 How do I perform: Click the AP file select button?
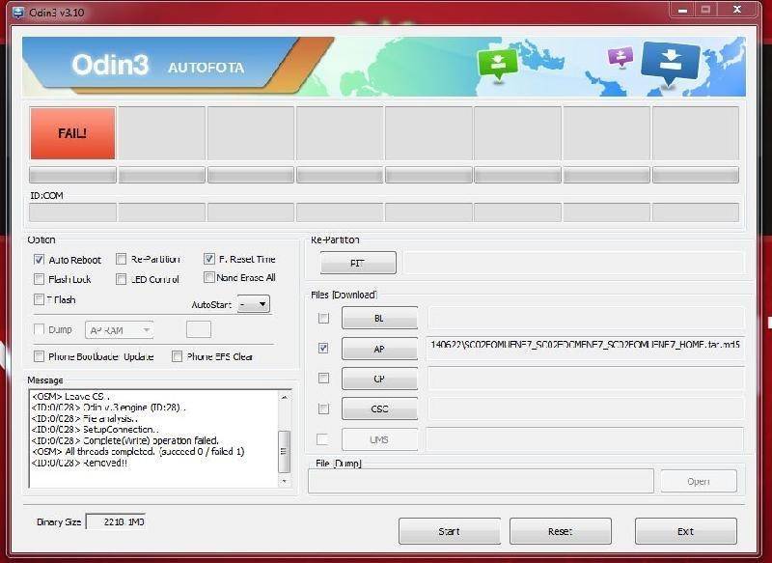379,349
